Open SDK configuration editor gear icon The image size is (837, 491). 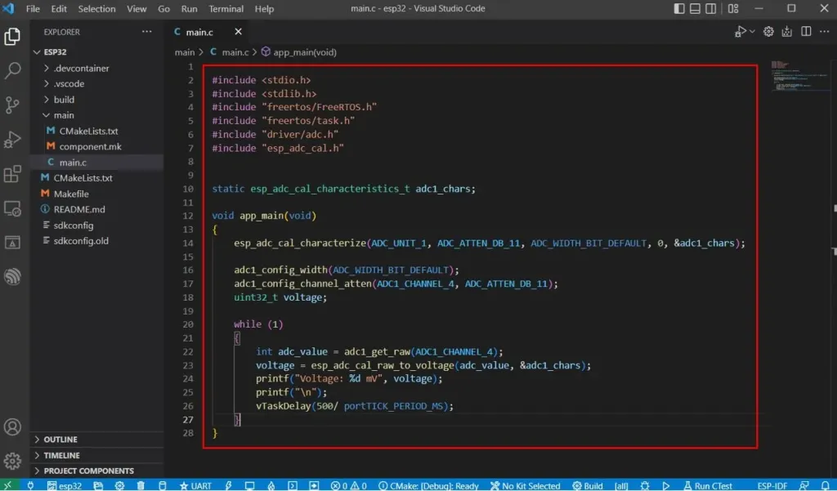point(119,485)
